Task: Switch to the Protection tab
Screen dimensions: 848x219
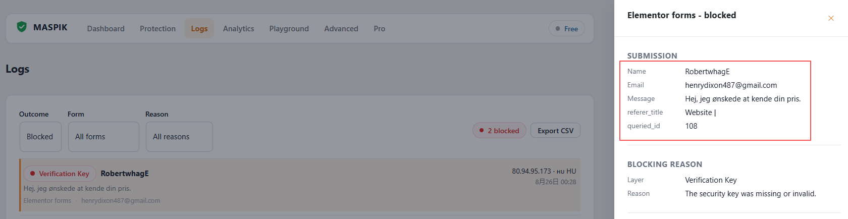Action: (x=157, y=29)
